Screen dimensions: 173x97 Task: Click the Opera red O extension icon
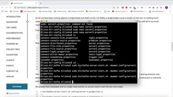click(122, 8)
